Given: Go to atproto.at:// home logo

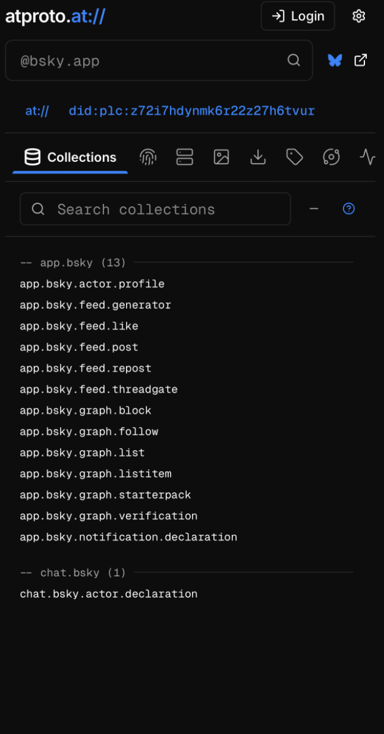Looking at the screenshot, I should pyautogui.click(x=55, y=16).
